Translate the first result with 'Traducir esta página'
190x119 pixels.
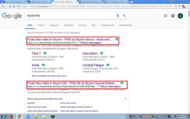coord(90,43)
